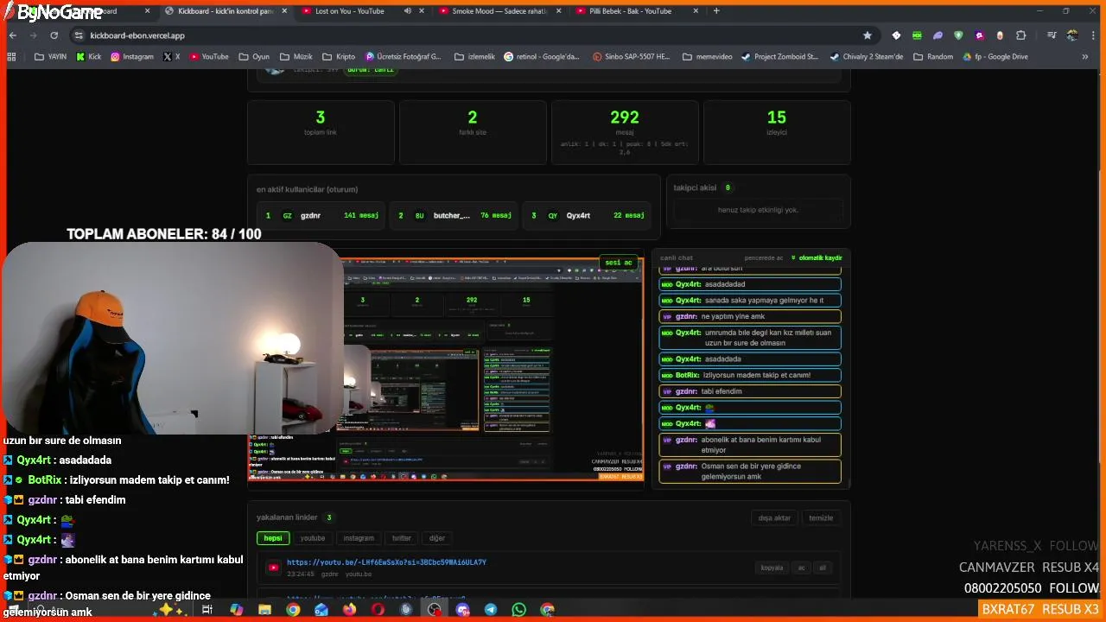This screenshot has width=1106, height=622.
Task: Click the green shield extension icon
Action: pyautogui.click(x=958, y=35)
